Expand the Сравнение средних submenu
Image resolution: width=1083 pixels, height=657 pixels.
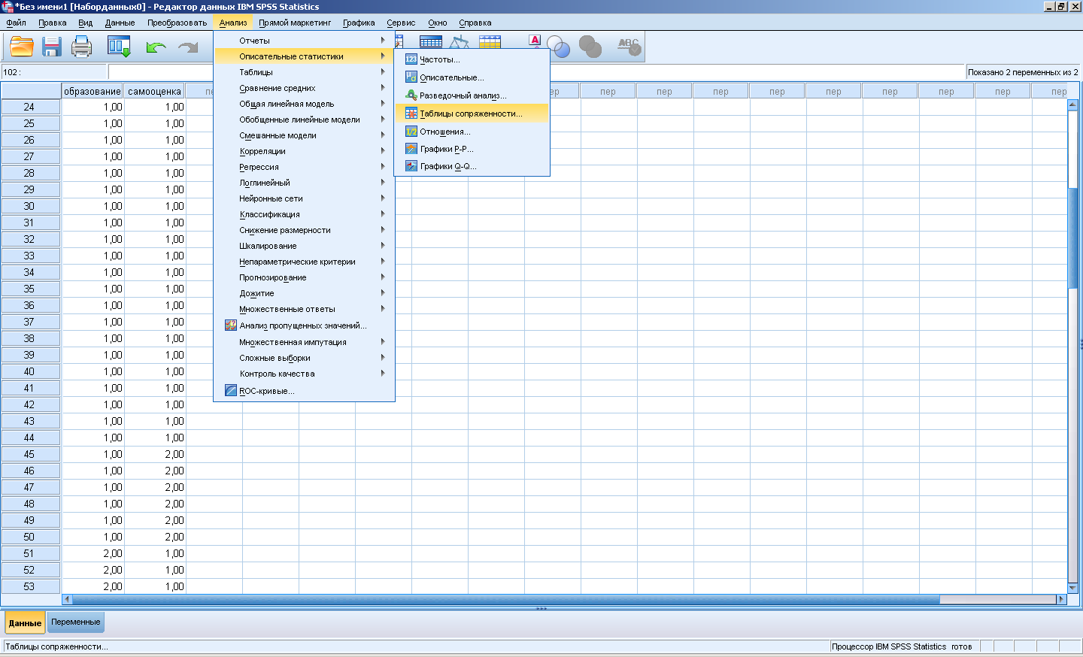click(304, 88)
